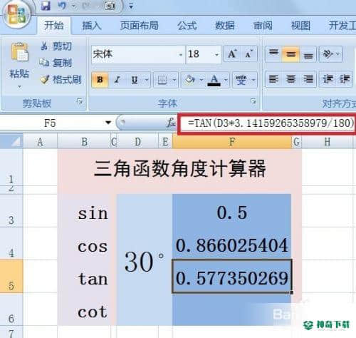This screenshot has width=356, height=338.
Task: Click the Undo arrow icon
Action: tap(63, 6)
